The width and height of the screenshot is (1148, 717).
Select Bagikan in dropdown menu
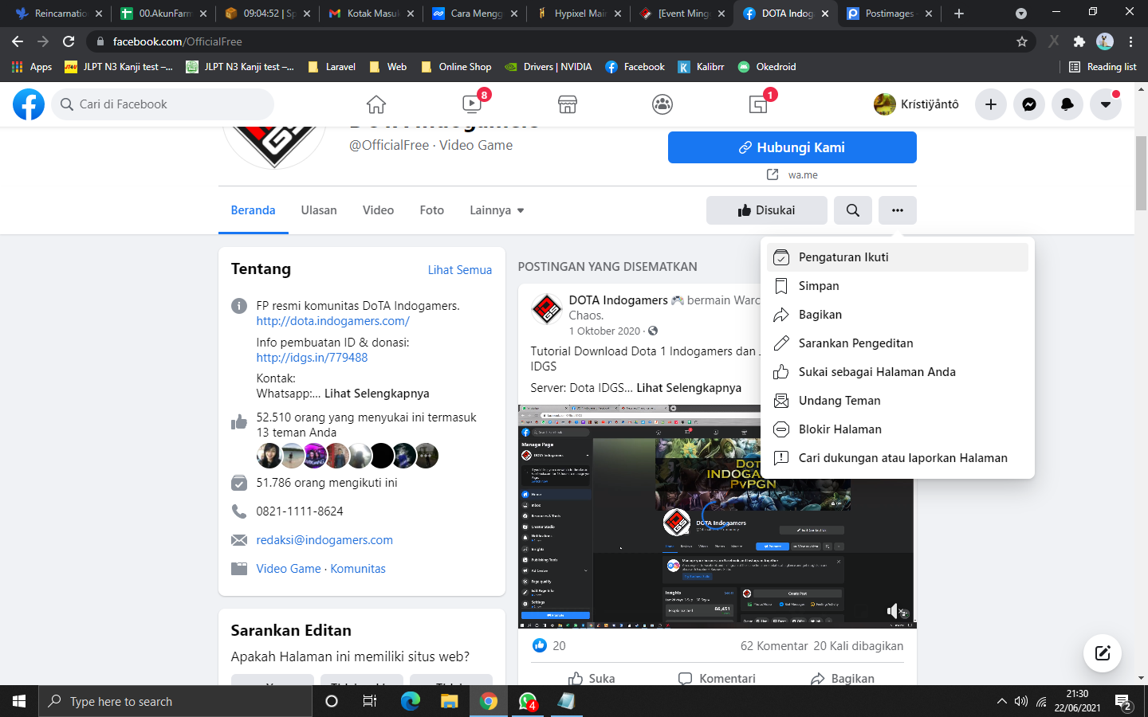(x=898, y=315)
